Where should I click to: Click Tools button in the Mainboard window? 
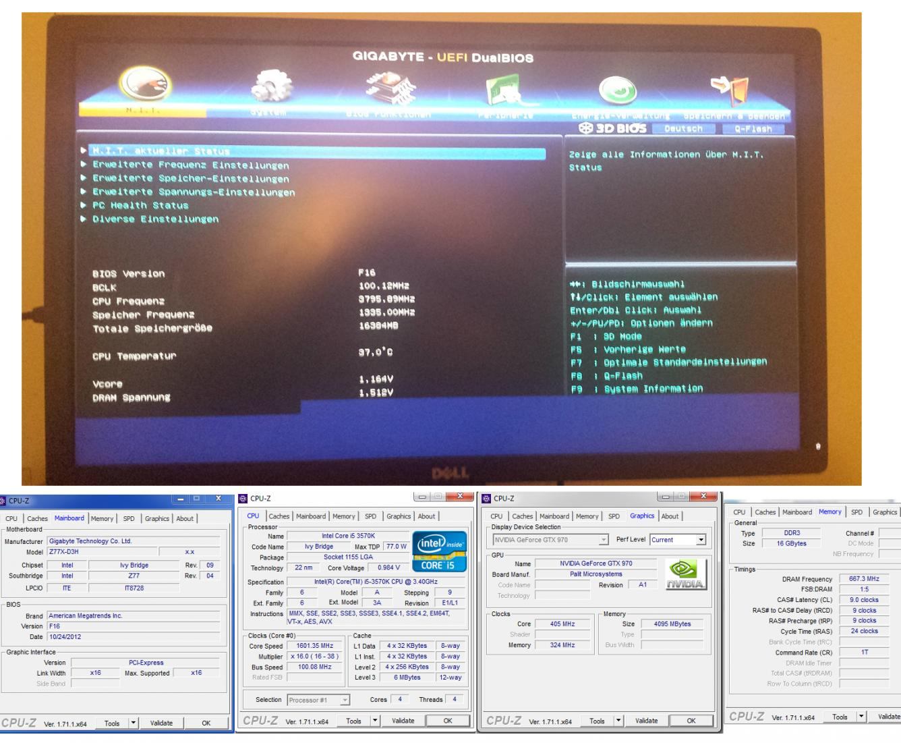click(112, 723)
